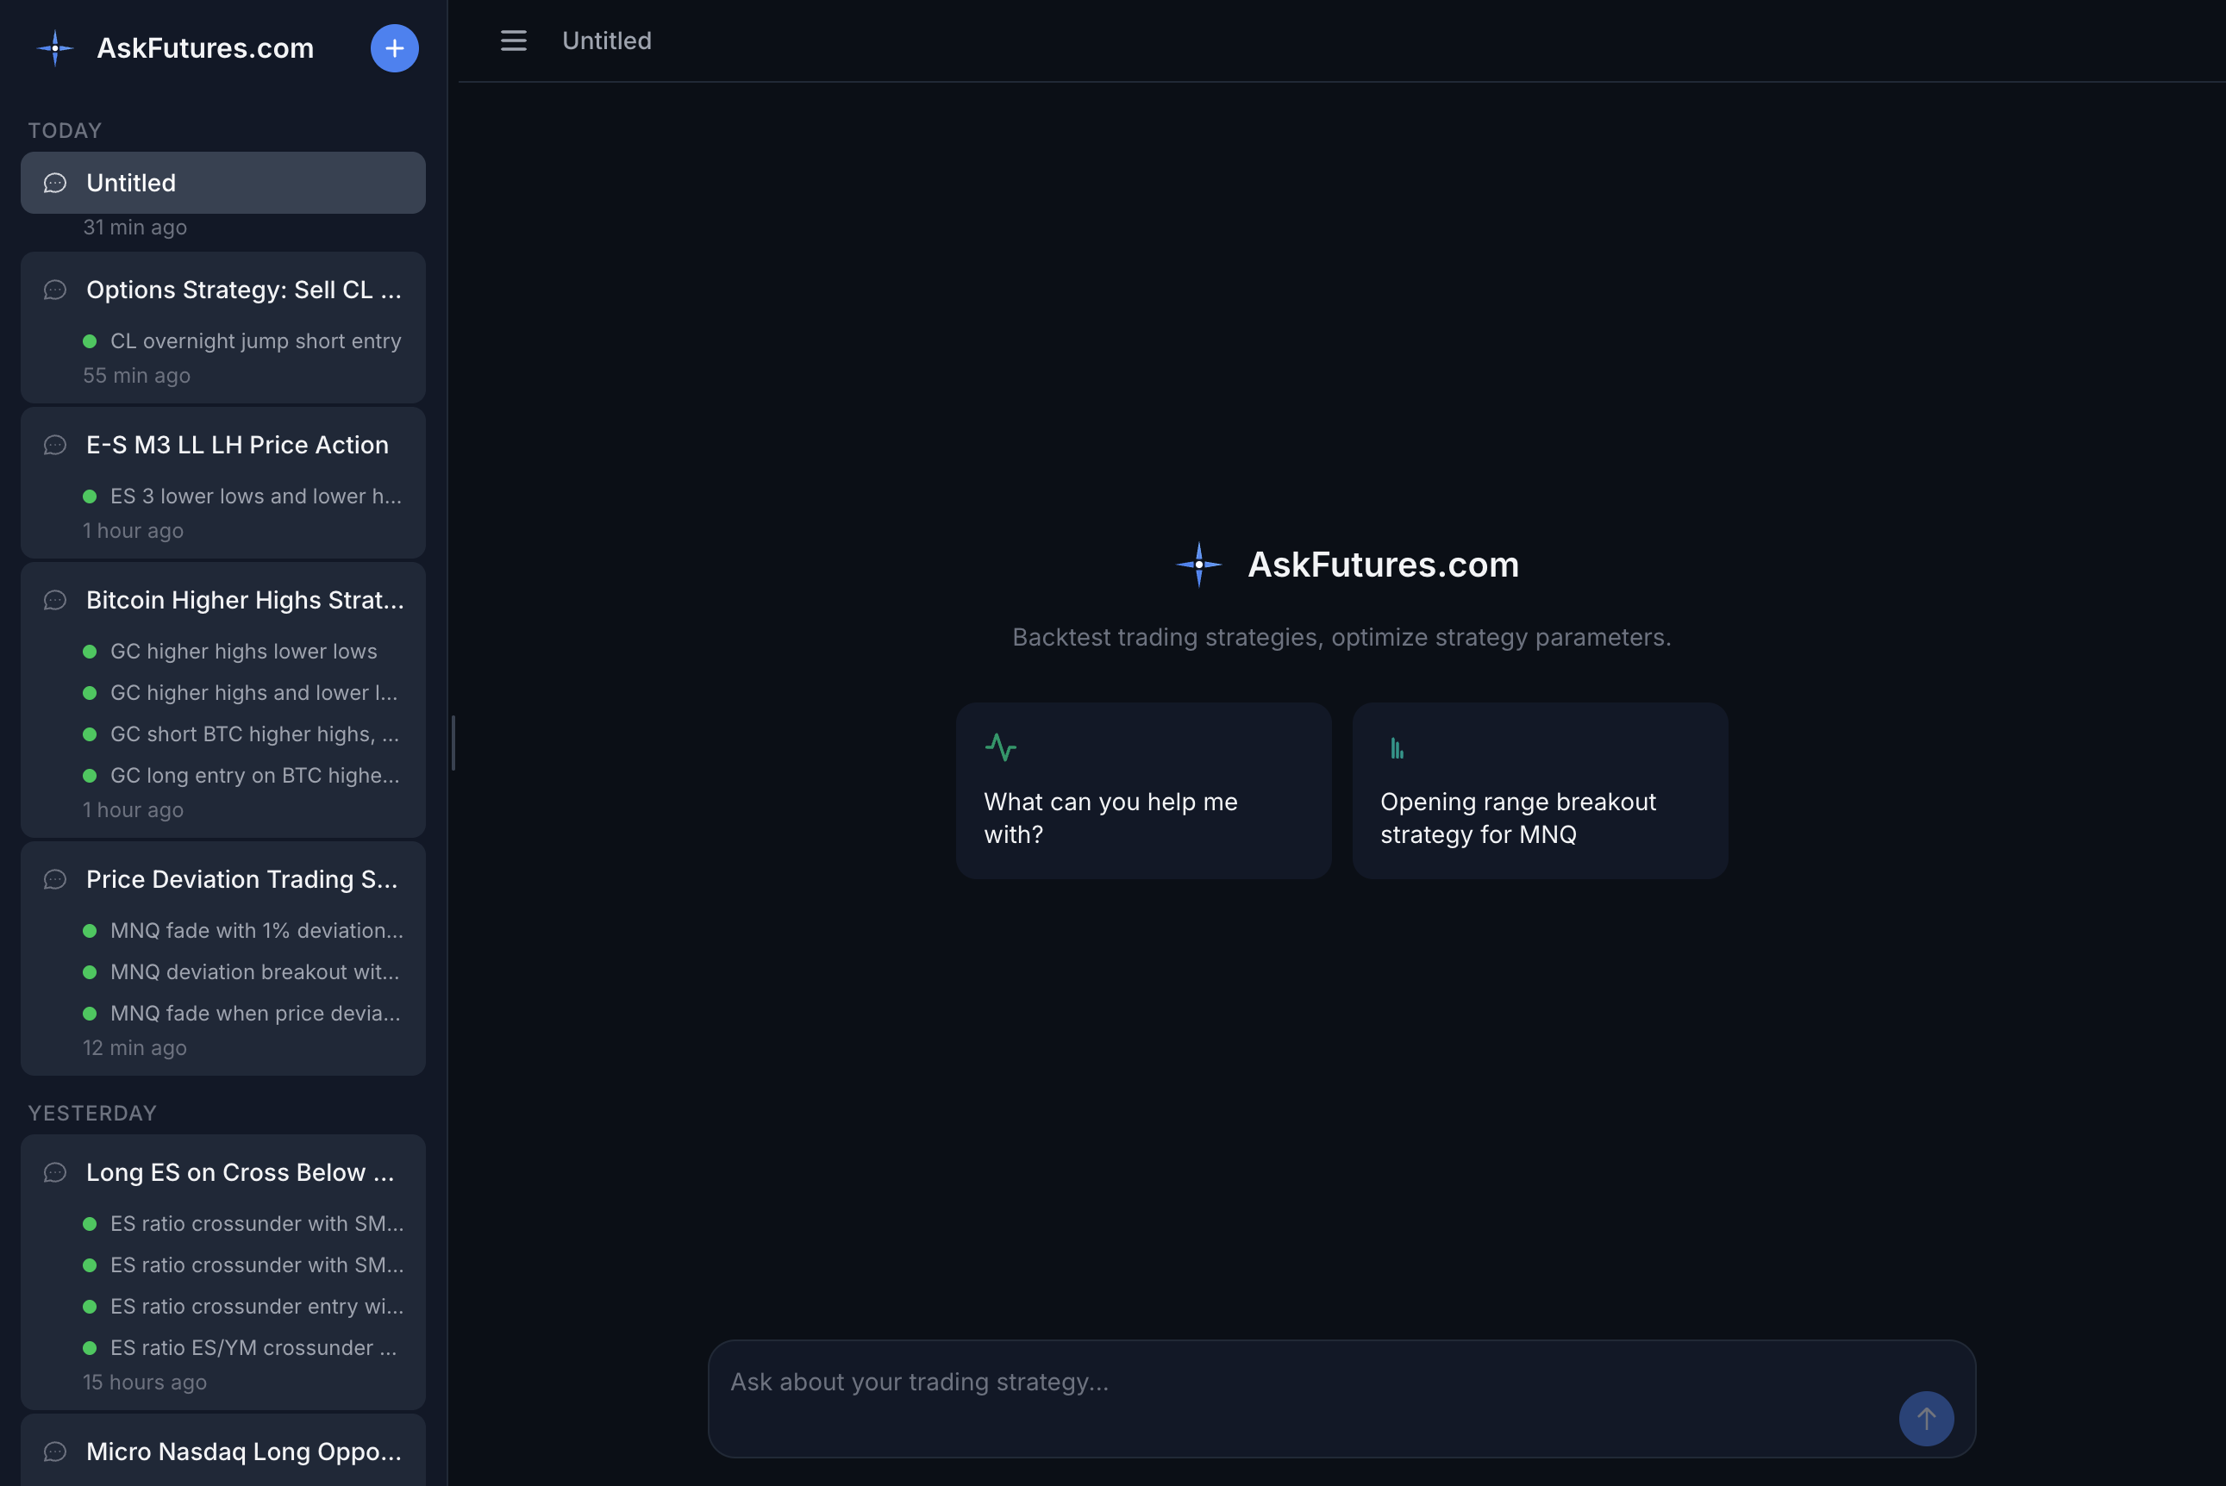The height and width of the screenshot is (1486, 2226).
Task: Choose 'What can you help me with?' suggestion
Action: tap(1143, 790)
